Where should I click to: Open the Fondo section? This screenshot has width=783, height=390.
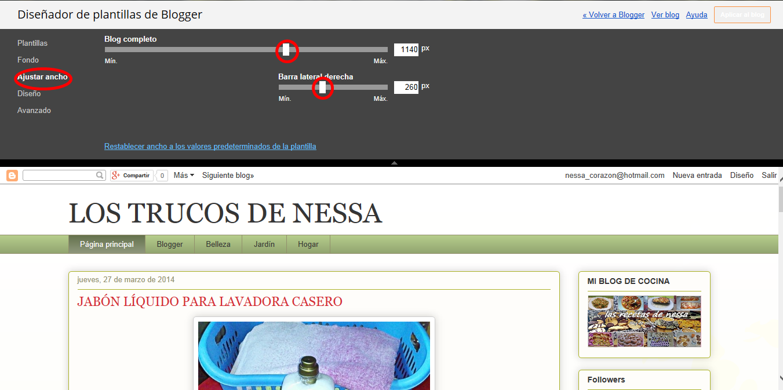28,60
